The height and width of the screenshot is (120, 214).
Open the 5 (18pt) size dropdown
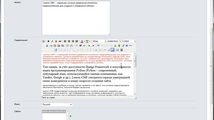tap(129, 41)
